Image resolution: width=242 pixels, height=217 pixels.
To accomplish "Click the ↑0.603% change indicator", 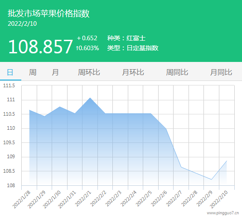I will coord(87,48).
